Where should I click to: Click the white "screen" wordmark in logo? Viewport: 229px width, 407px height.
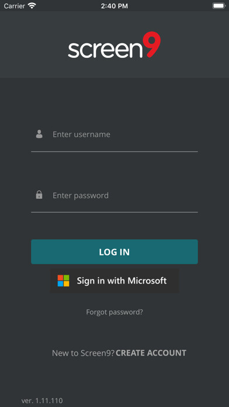click(105, 50)
